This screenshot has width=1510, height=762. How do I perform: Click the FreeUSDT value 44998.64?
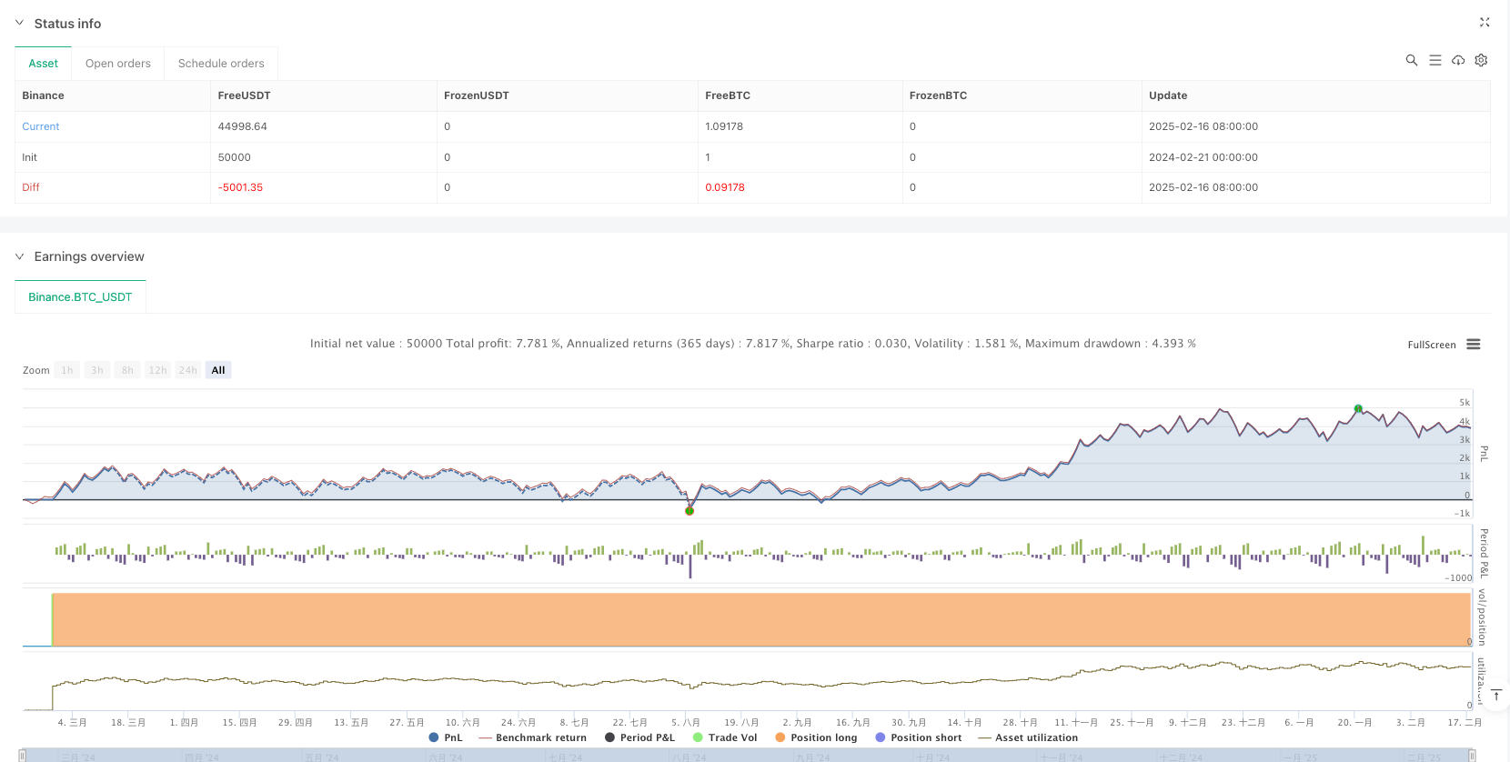pyautogui.click(x=243, y=126)
